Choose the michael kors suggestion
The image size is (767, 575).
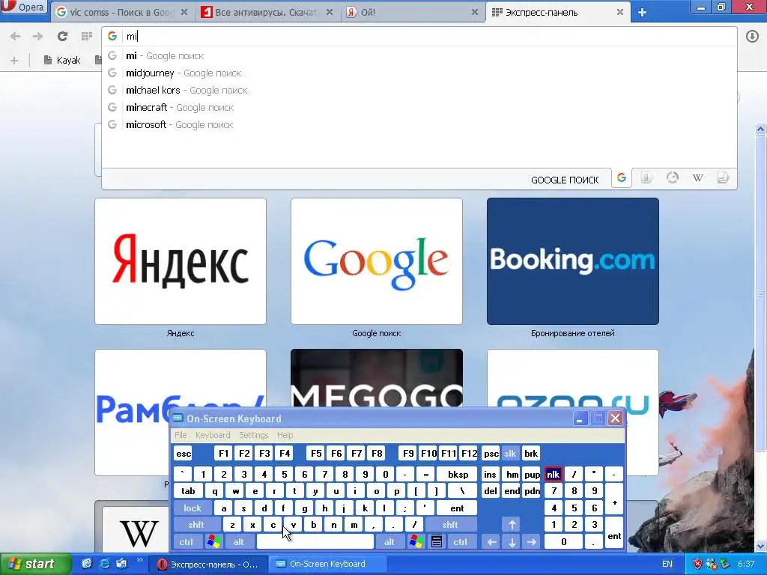[x=419, y=90]
